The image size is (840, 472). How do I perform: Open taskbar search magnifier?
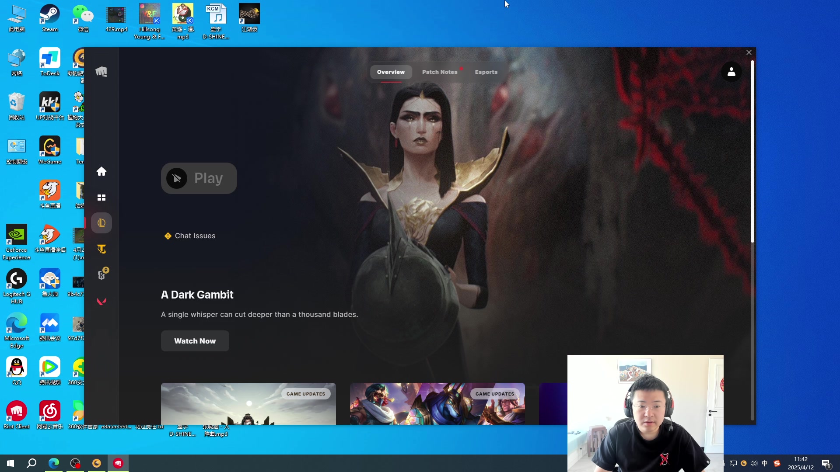31,463
